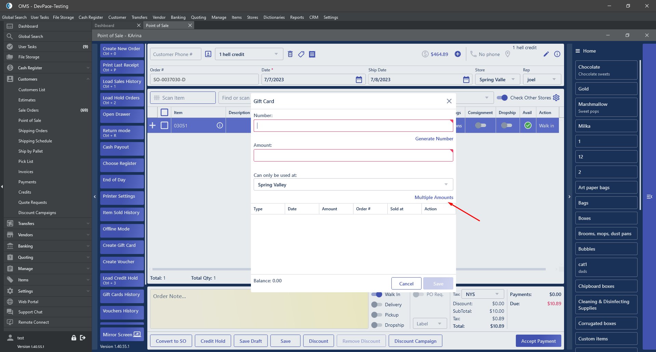Switch to the Dashboard tab
656x352 pixels.
click(105, 26)
